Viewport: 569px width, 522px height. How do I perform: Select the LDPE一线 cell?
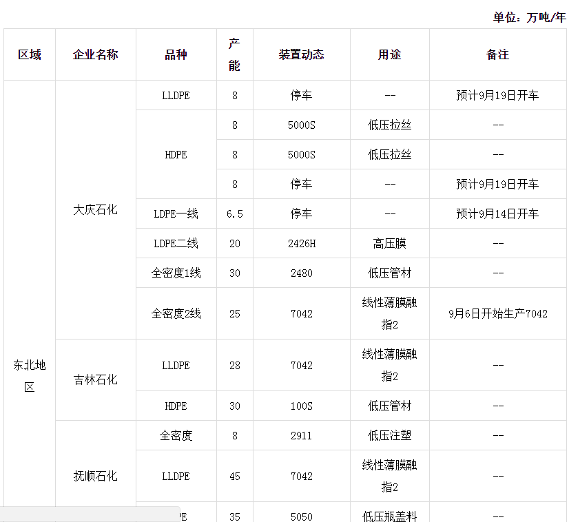[x=176, y=213]
